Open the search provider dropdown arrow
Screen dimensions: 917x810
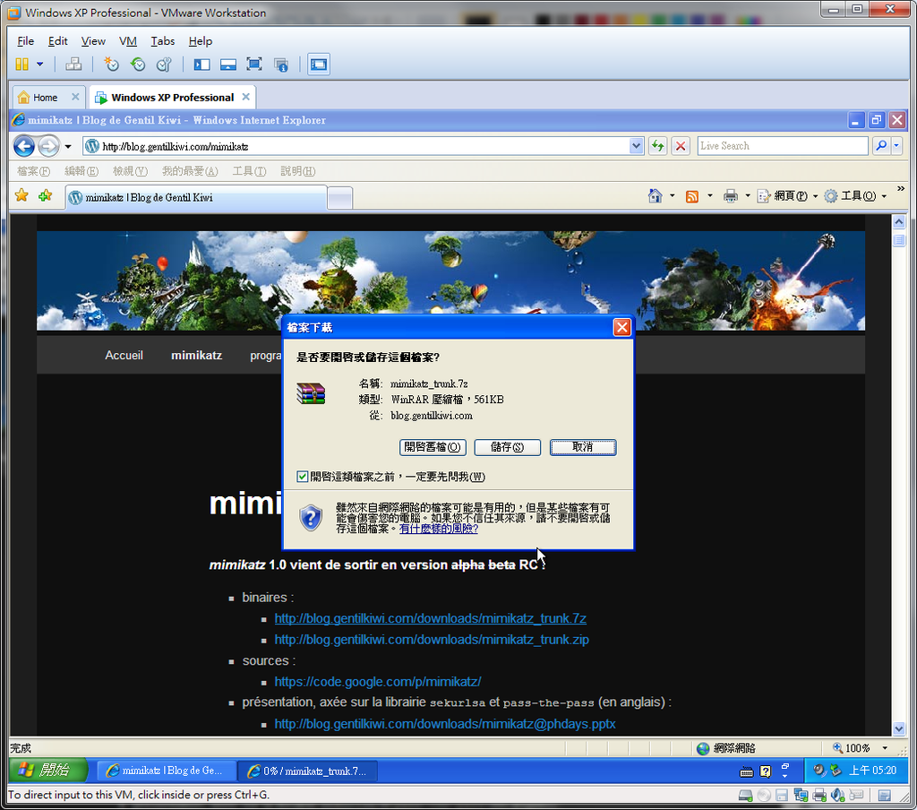tap(896, 146)
